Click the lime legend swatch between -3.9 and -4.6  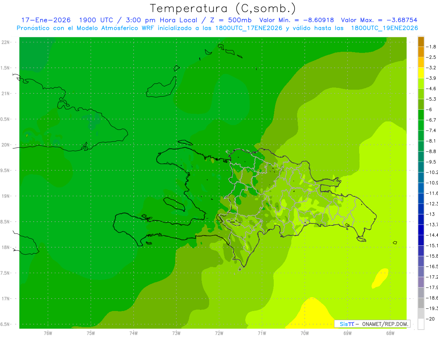click(421, 83)
